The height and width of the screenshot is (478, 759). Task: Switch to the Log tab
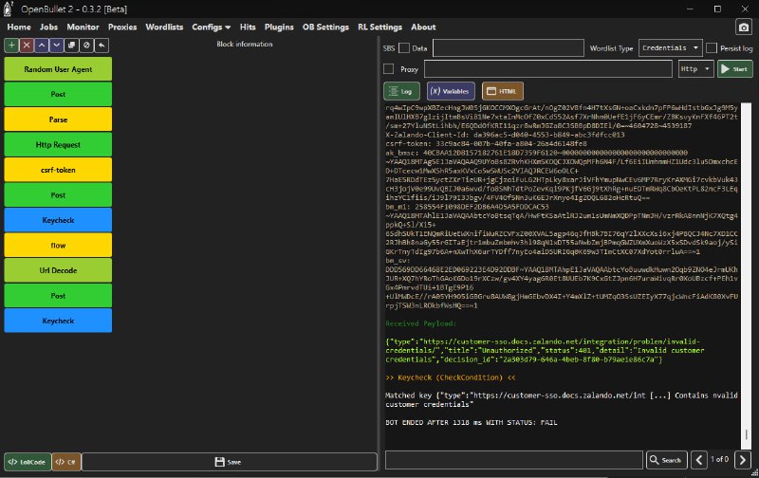(x=401, y=91)
